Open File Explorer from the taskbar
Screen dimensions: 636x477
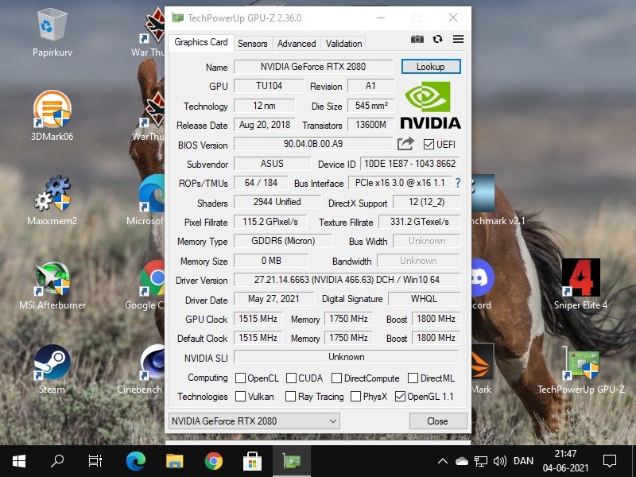tap(175, 461)
